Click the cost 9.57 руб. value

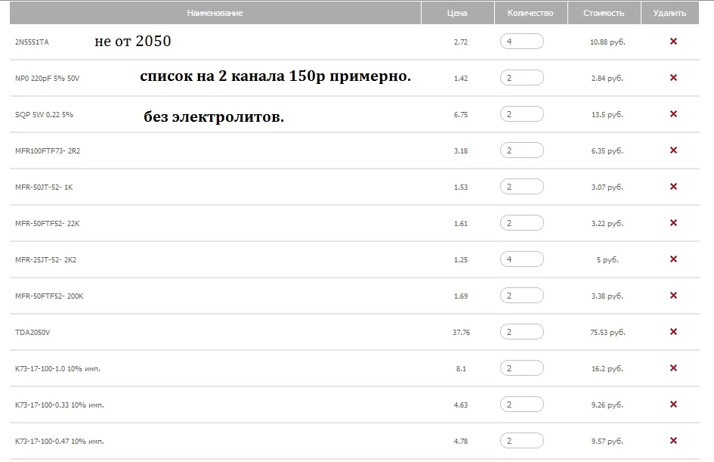(607, 442)
